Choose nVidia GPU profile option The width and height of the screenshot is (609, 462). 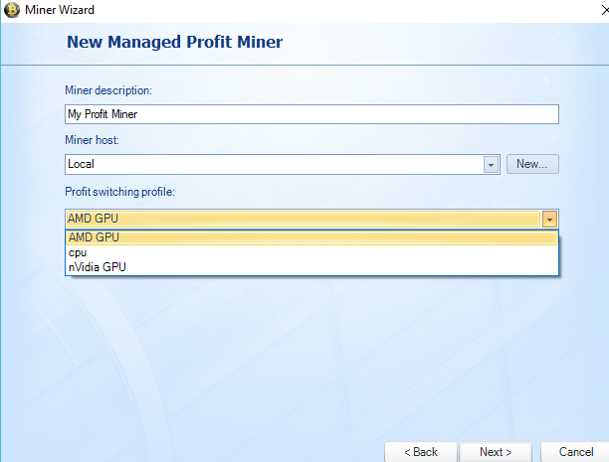[311, 267]
